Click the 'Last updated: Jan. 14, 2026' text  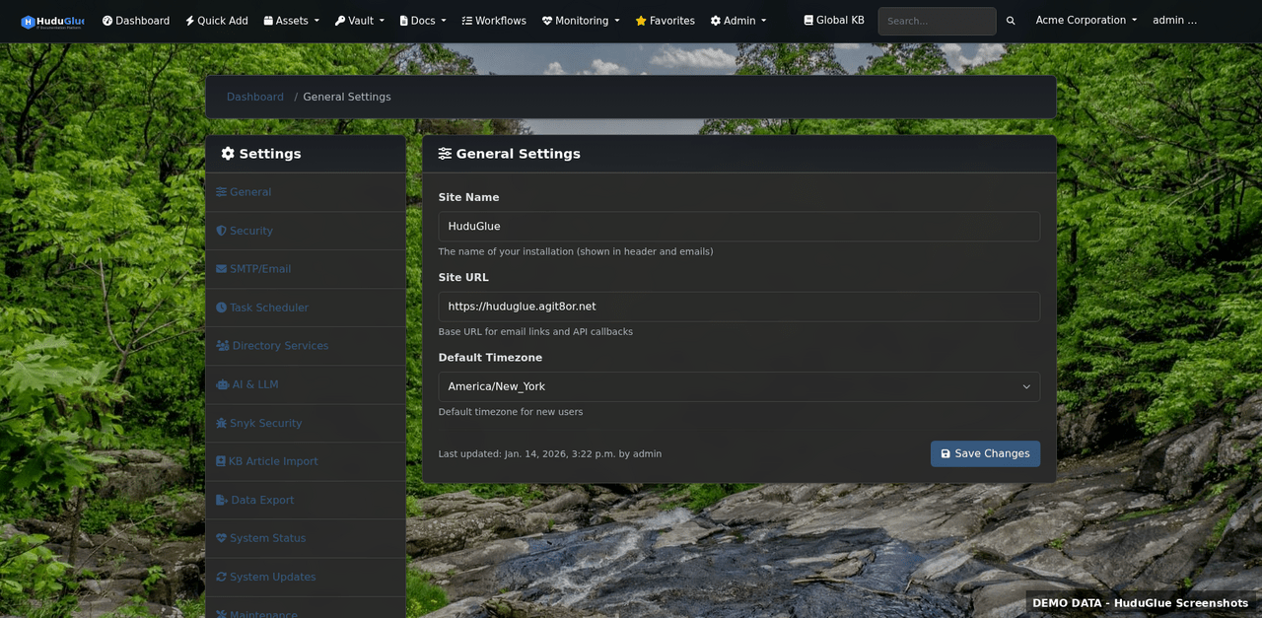click(550, 454)
